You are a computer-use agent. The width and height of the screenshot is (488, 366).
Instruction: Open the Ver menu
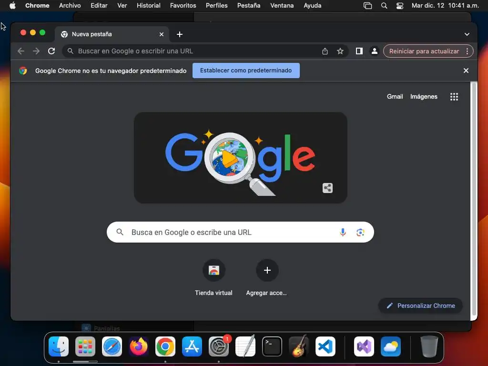pyautogui.click(x=122, y=5)
